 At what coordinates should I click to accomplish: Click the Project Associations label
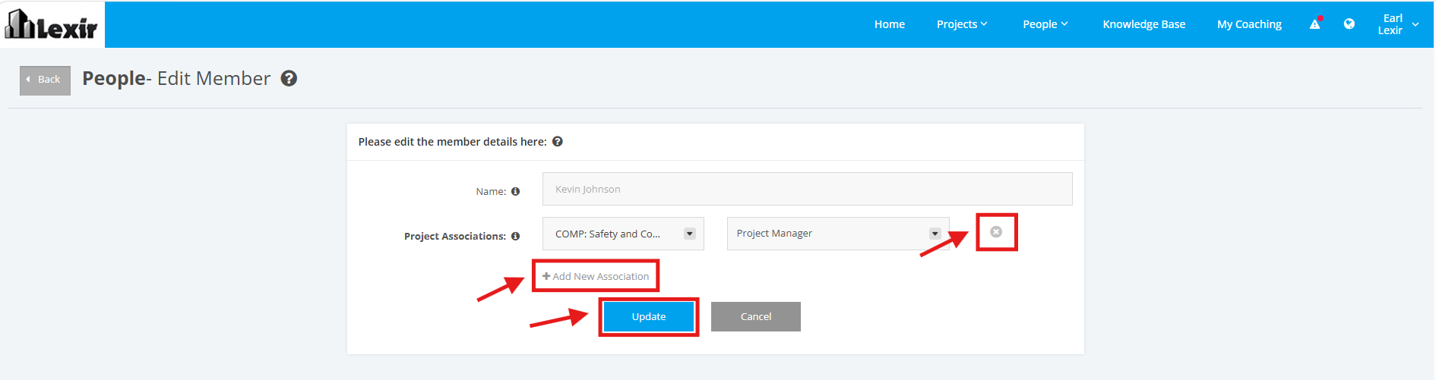coord(455,236)
